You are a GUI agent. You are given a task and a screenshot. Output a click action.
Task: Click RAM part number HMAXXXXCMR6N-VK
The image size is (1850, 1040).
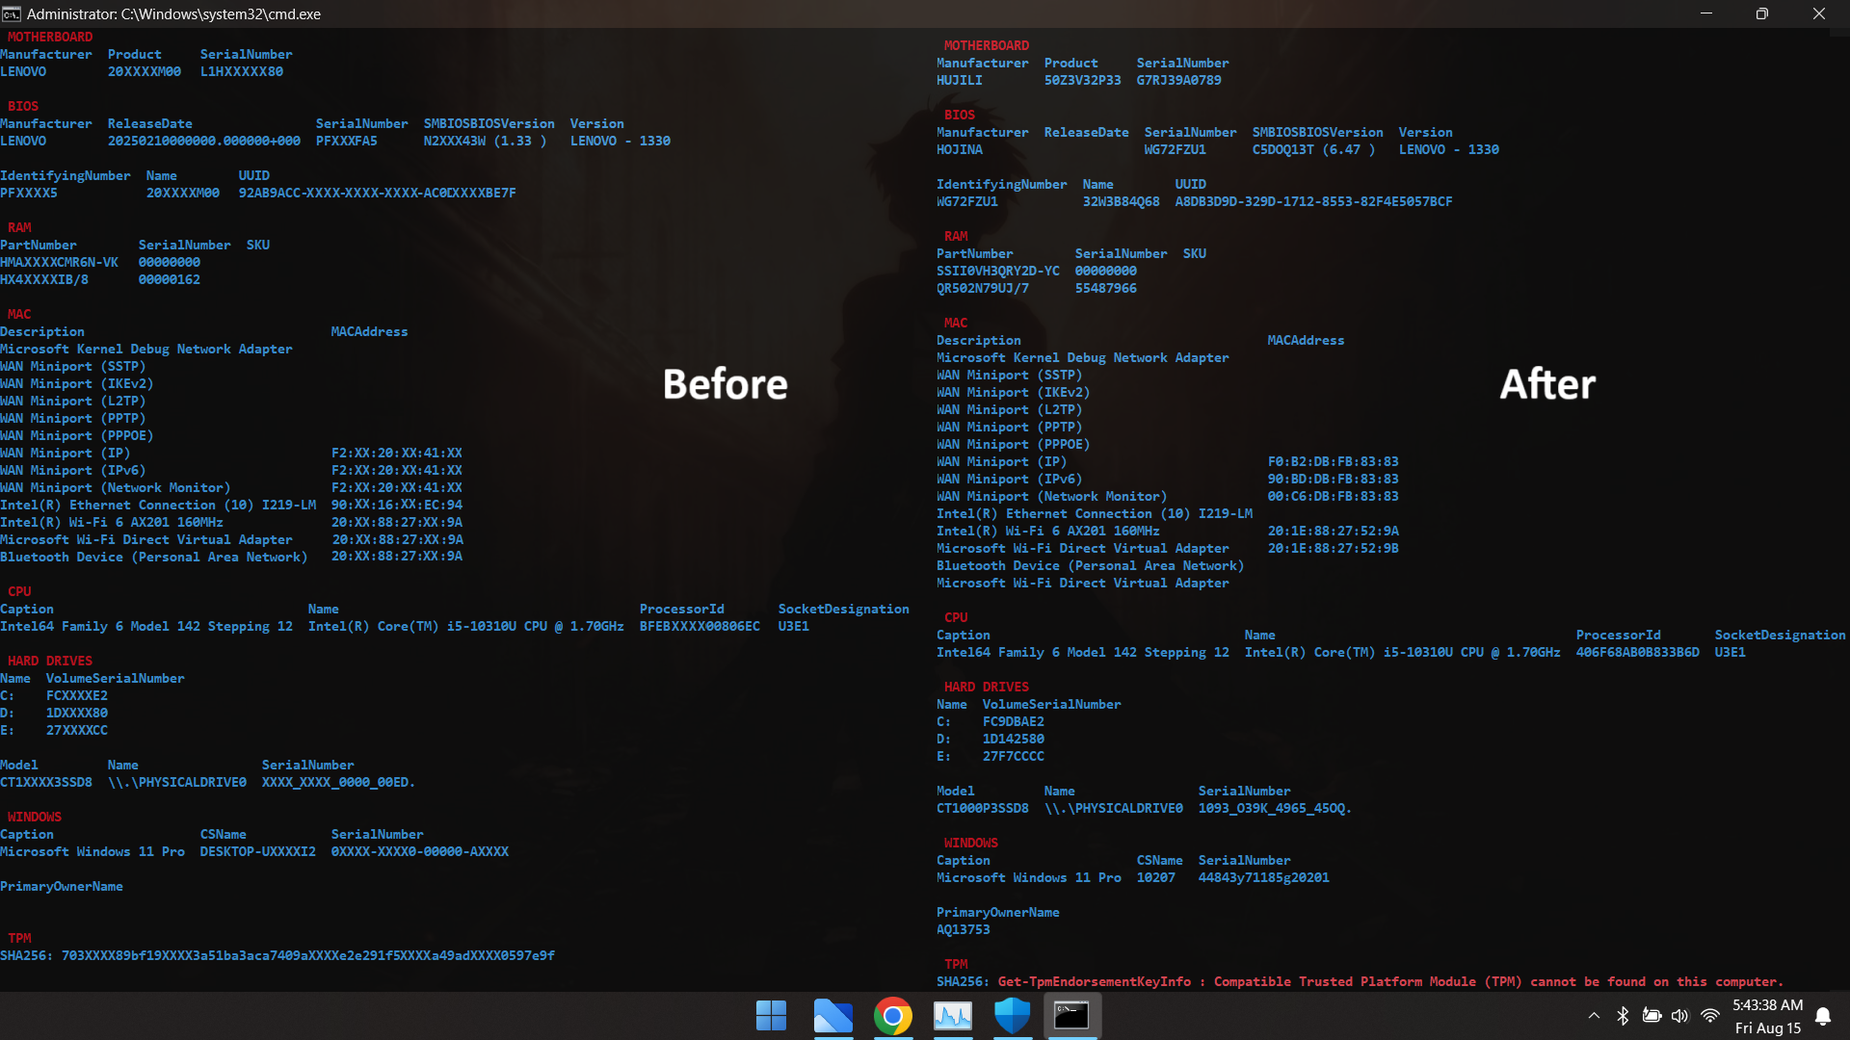(60, 262)
